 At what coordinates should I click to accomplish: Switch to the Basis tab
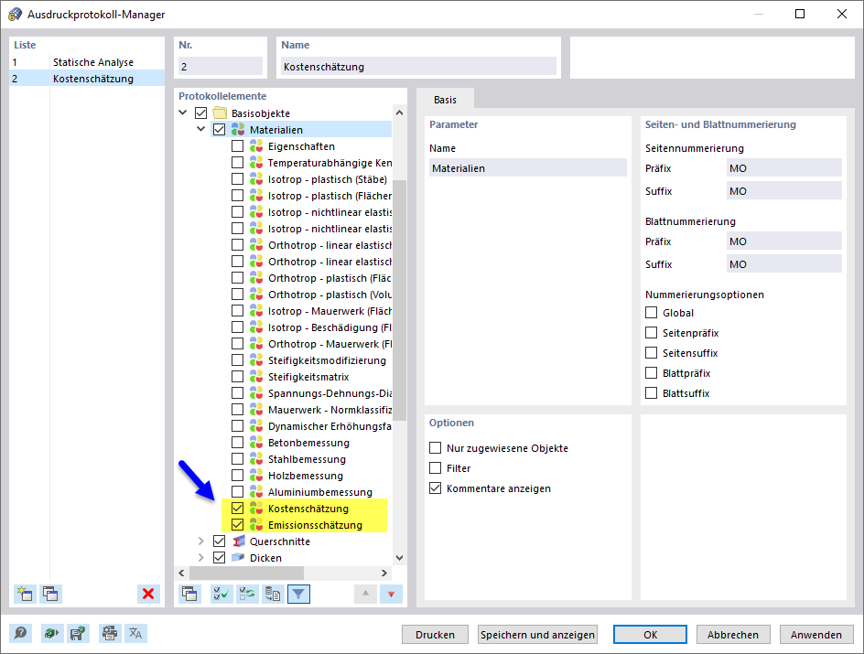pyautogui.click(x=445, y=100)
